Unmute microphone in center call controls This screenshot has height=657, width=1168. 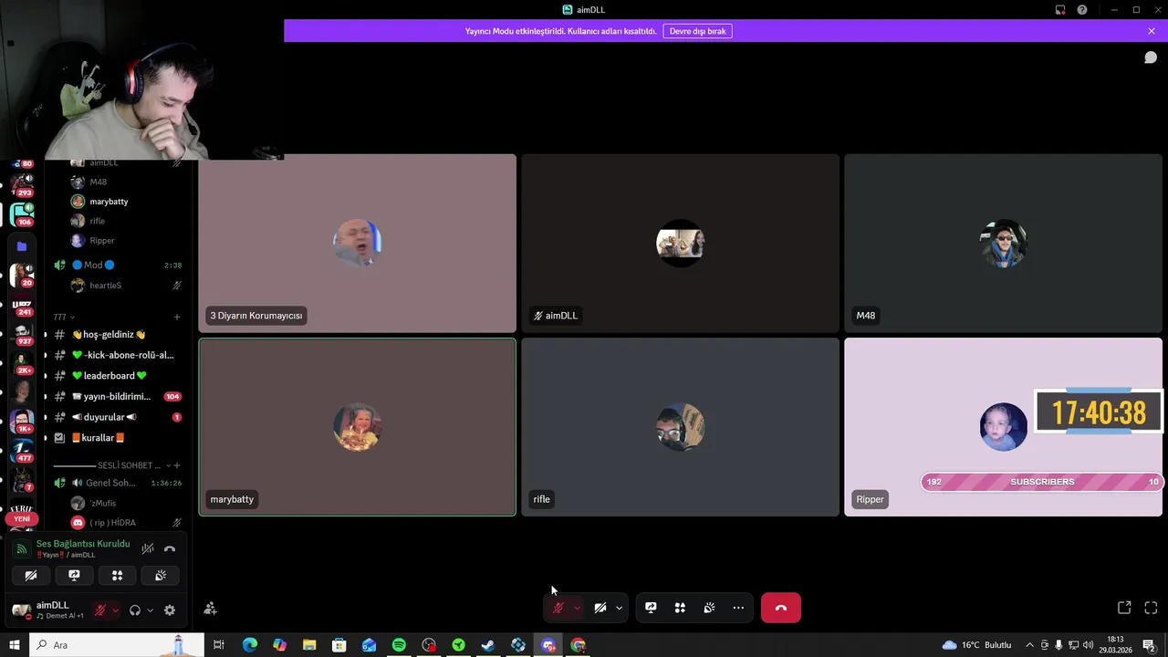pyautogui.click(x=558, y=608)
